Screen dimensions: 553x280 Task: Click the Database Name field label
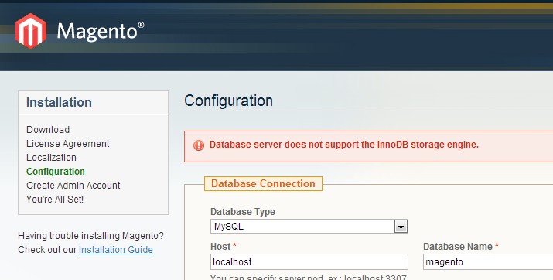(461, 247)
